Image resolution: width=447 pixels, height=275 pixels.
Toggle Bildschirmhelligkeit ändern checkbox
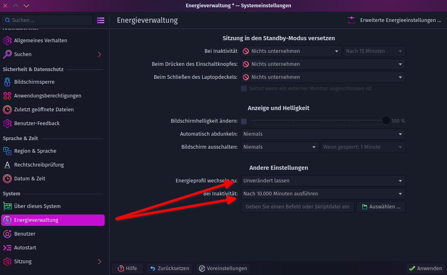coord(244,121)
